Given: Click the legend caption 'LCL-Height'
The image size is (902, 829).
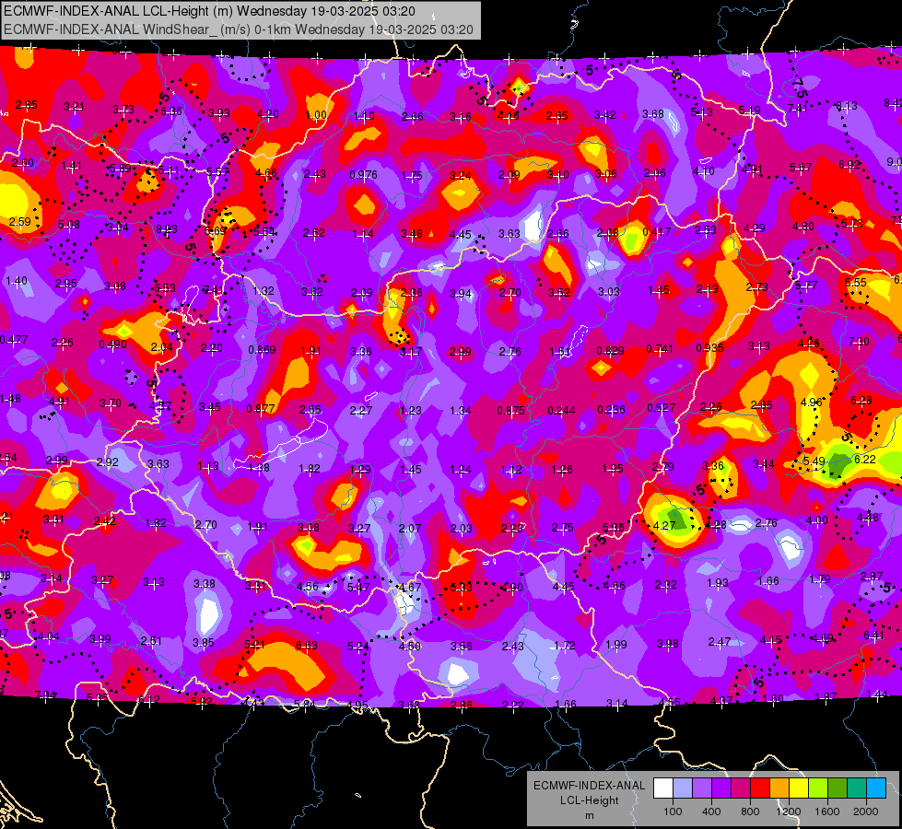Looking at the screenshot, I should click(x=590, y=800).
